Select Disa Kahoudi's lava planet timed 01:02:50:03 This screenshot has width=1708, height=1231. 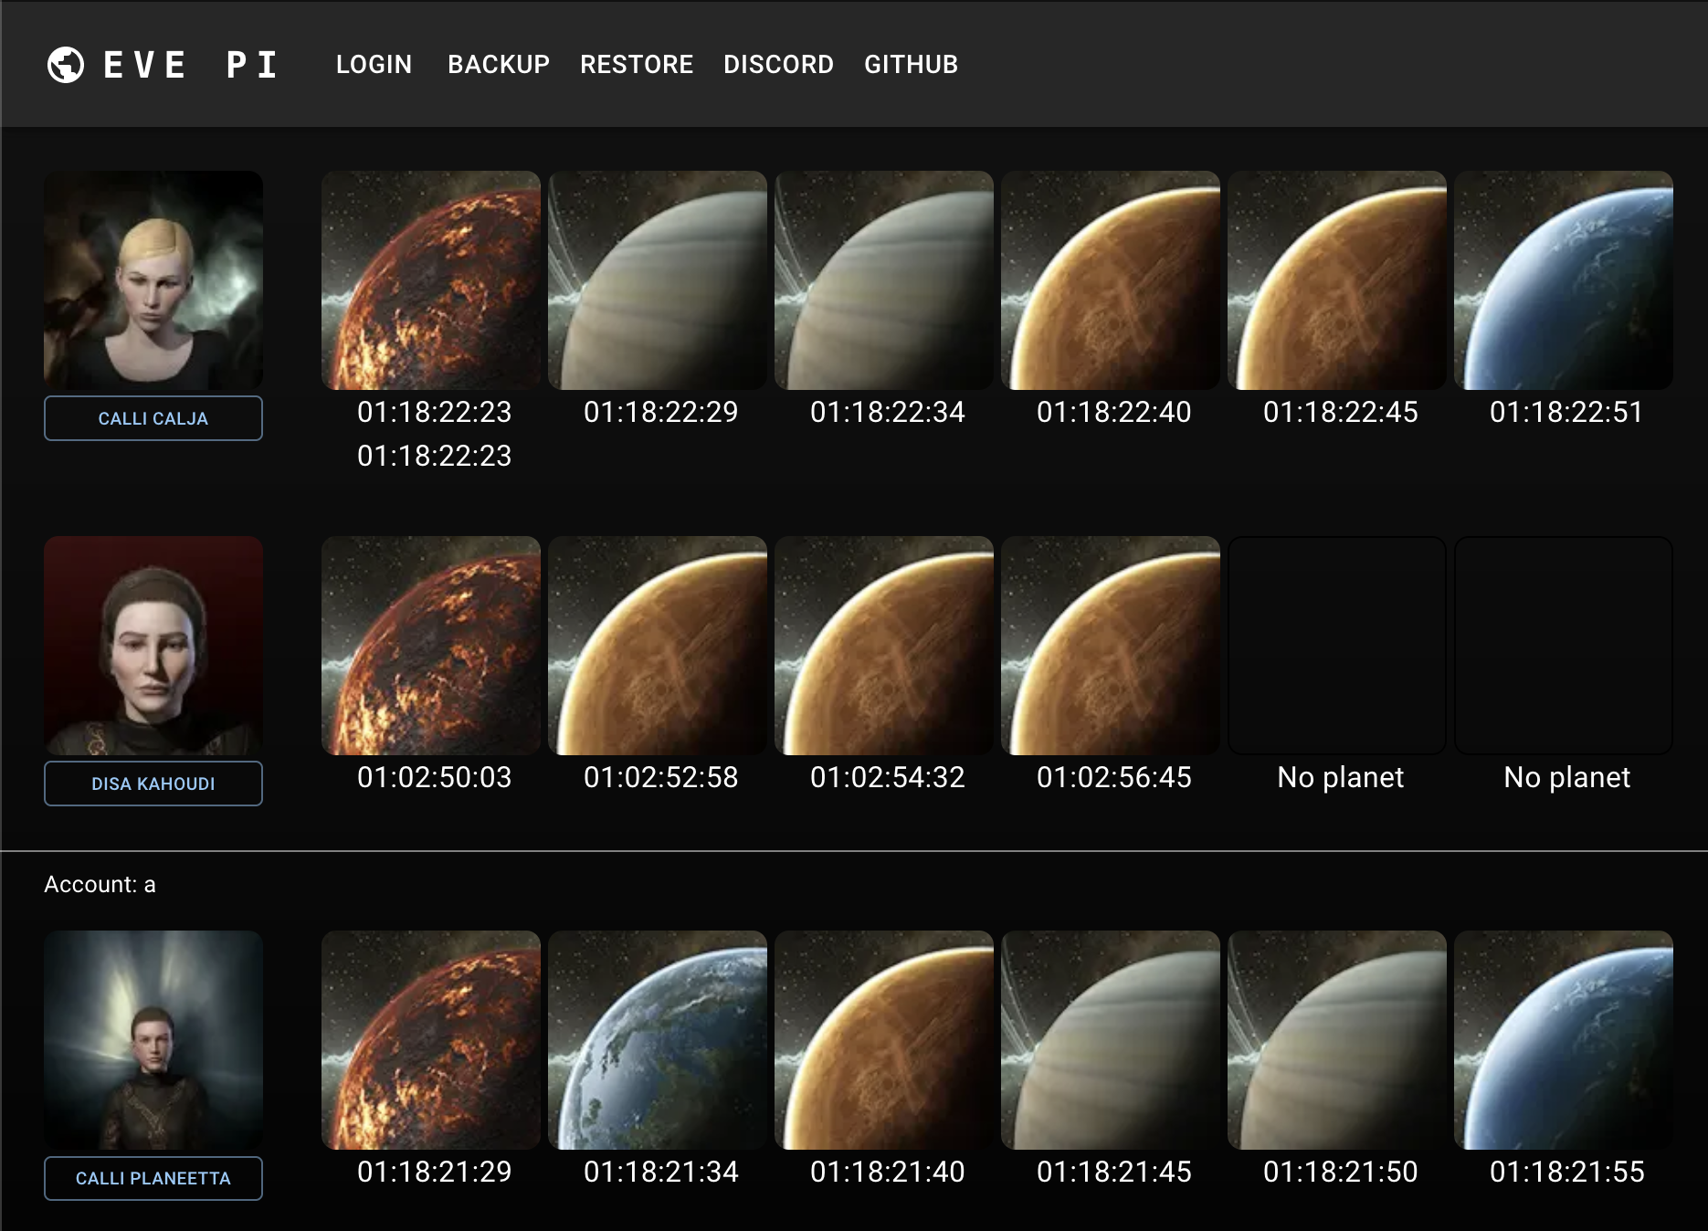[x=431, y=646]
